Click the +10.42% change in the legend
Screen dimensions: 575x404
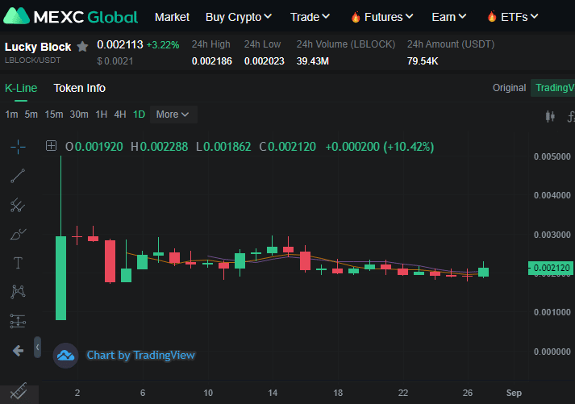click(x=409, y=147)
